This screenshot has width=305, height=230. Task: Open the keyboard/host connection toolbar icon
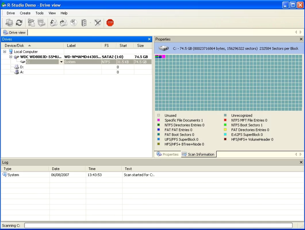(42, 22)
